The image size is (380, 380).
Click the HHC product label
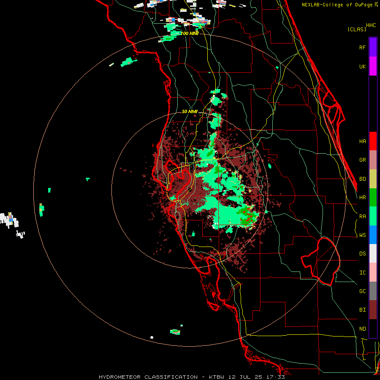coord(371,25)
